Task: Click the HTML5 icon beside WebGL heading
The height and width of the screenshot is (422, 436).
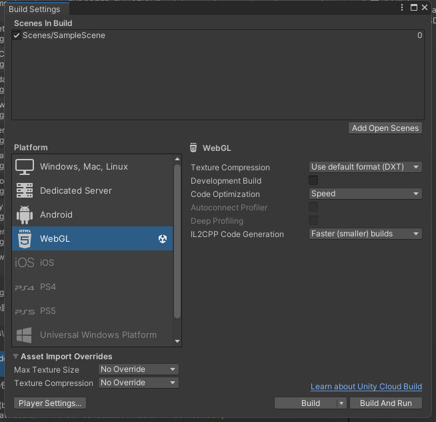Action: point(193,148)
